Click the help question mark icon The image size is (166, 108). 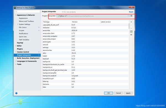(16, 93)
